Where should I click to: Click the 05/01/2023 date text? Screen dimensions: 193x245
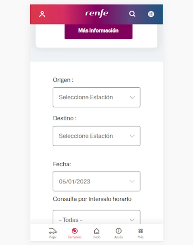coord(74,182)
